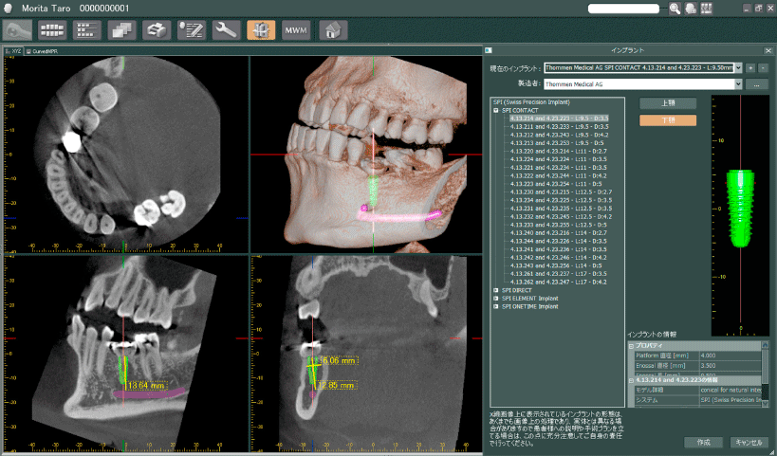
Task: Click the 作成 create button
Action: click(703, 443)
